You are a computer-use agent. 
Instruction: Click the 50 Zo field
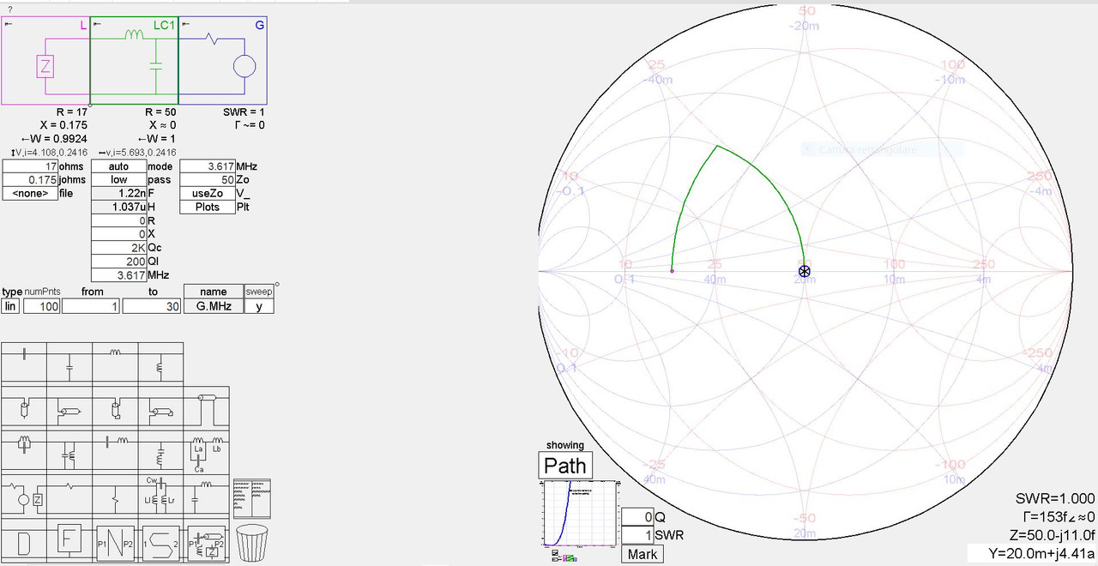[x=208, y=180]
